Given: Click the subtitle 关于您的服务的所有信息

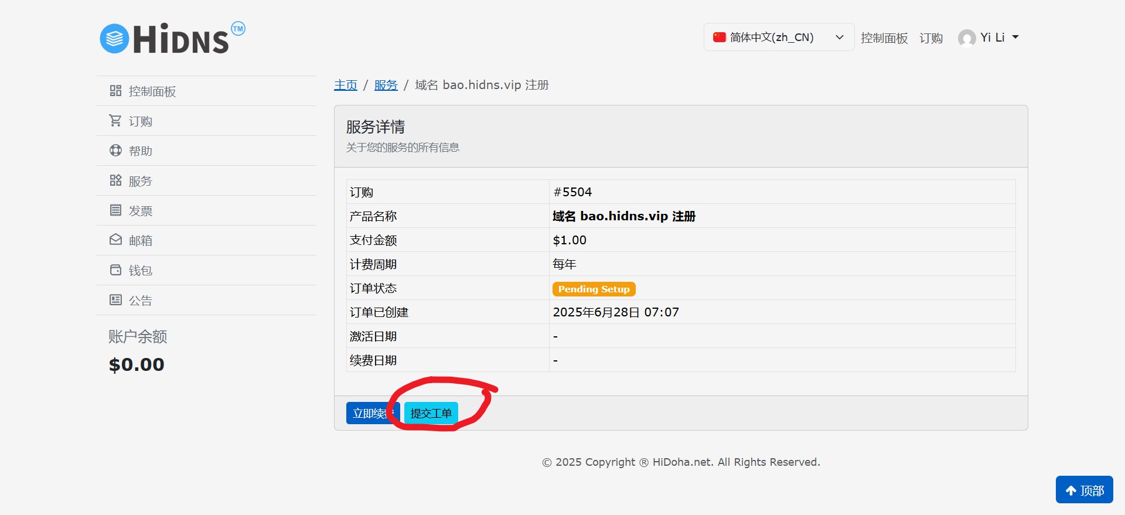Looking at the screenshot, I should [x=403, y=147].
